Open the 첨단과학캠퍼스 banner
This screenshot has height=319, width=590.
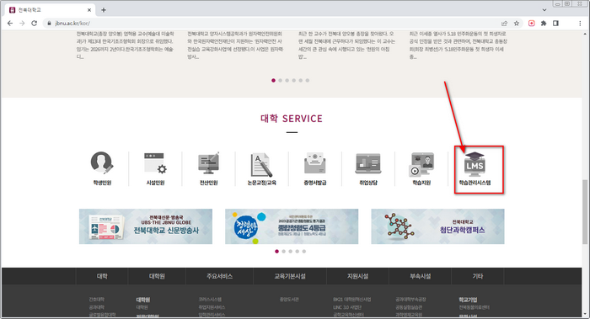pyautogui.click(x=437, y=226)
